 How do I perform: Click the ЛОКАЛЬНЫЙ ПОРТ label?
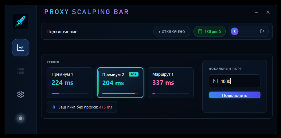(x=225, y=69)
